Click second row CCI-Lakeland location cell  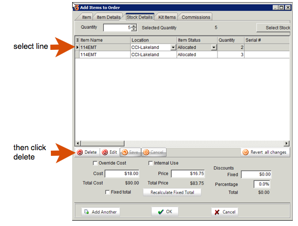(x=153, y=55)
